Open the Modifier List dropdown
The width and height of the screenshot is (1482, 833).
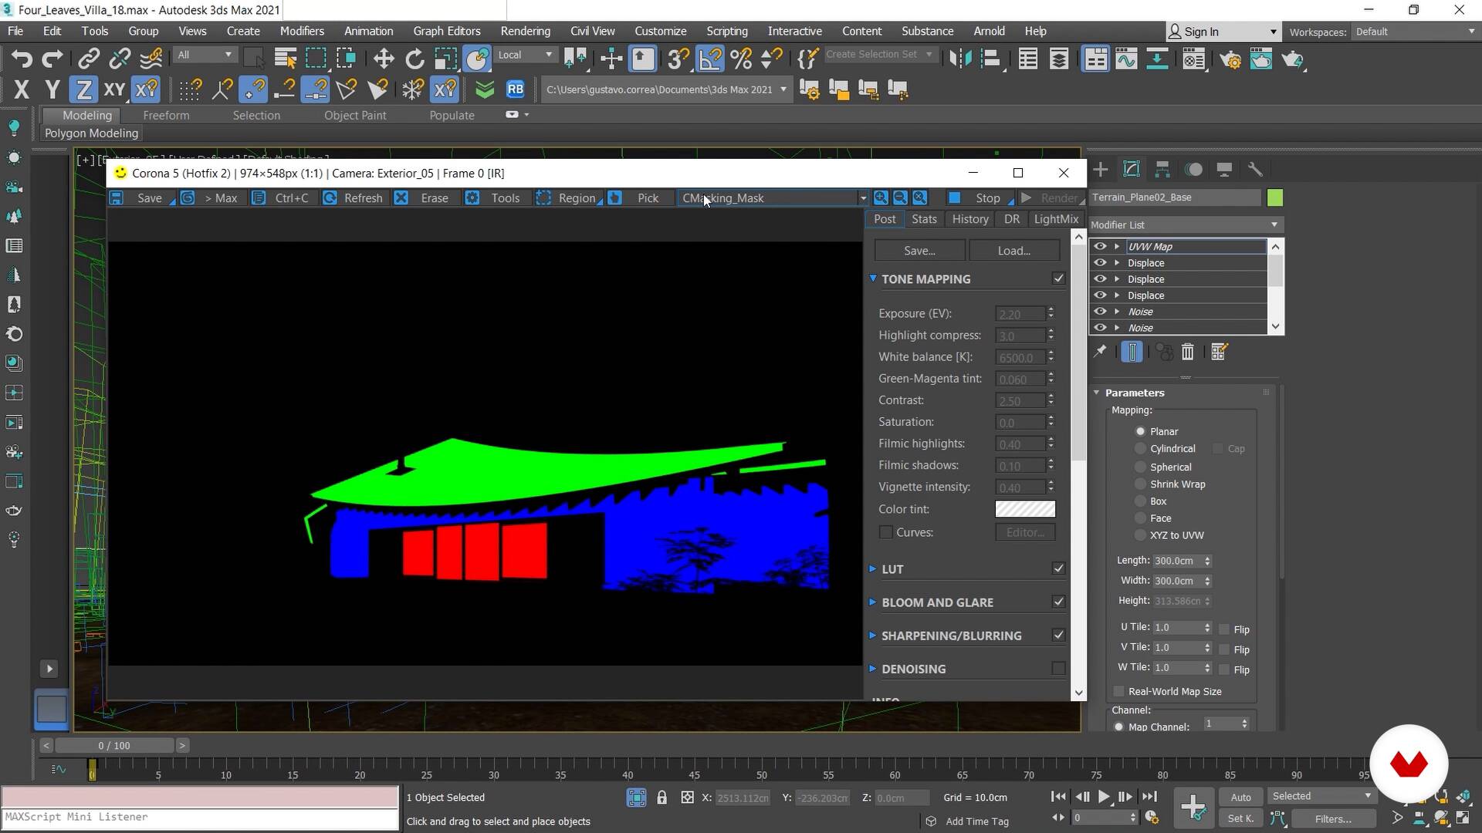tap(1185, 224)
